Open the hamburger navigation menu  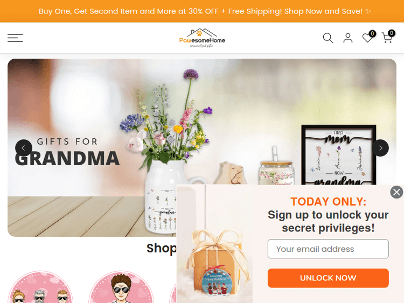point(15,38)
